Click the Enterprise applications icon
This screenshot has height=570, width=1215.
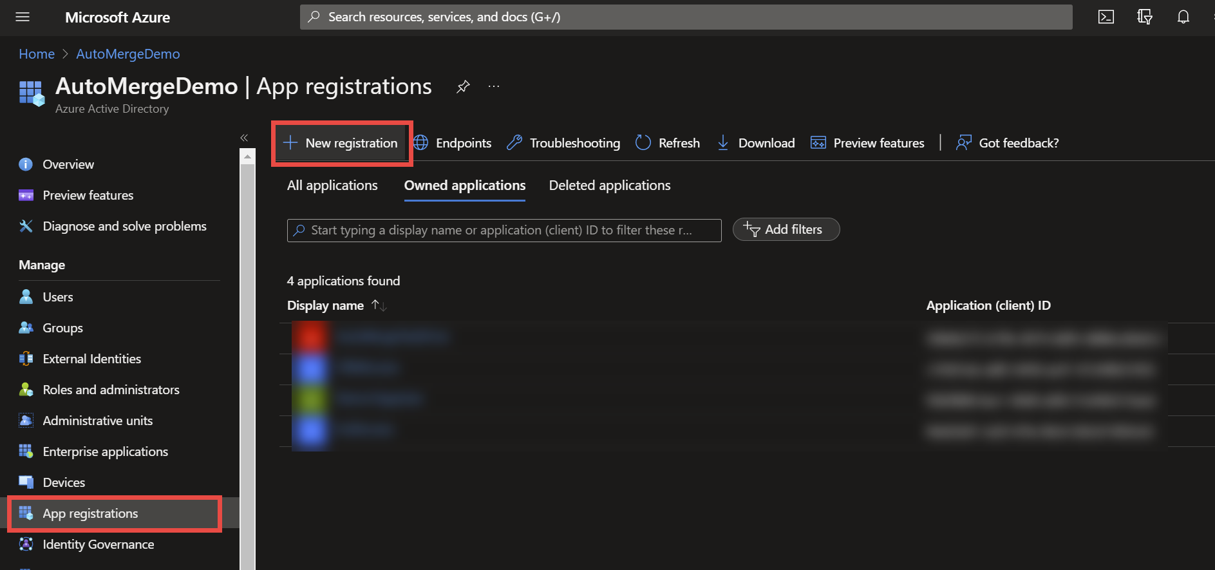(x=26, y=451)
